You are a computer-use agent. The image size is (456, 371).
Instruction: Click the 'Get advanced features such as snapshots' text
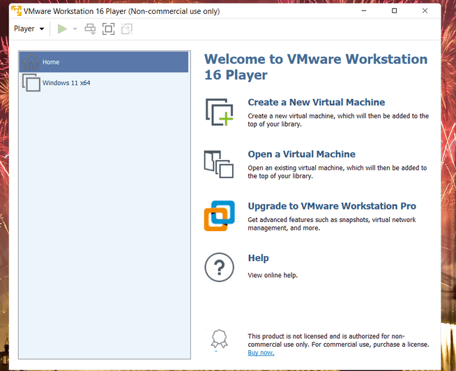coord(332,224)
